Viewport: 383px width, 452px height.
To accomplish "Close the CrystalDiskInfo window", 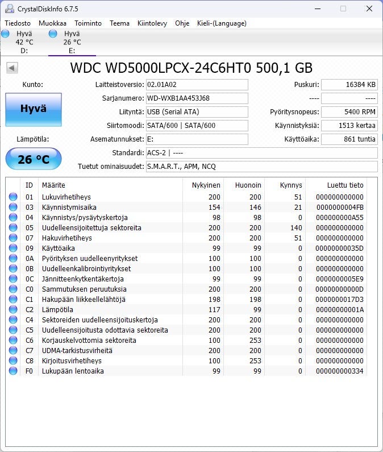I will point(369,9).
